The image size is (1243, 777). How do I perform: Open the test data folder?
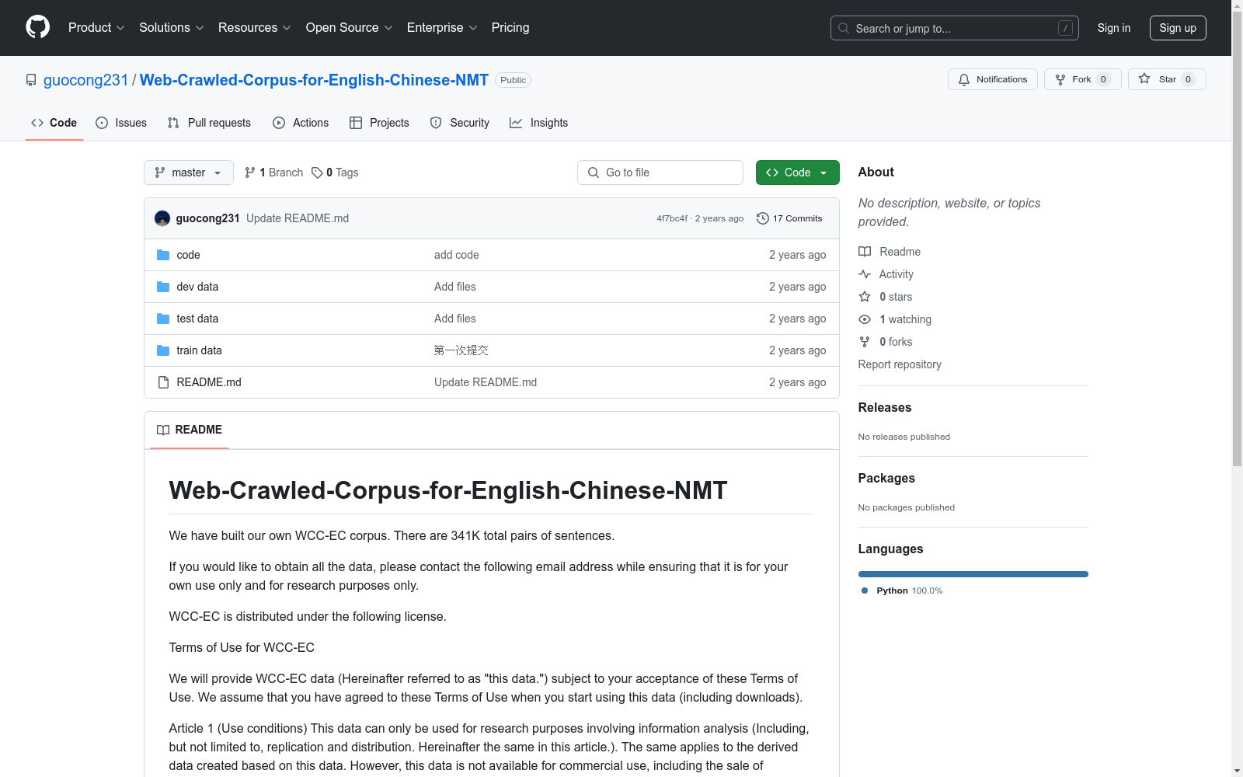click(x=197, y=319)
